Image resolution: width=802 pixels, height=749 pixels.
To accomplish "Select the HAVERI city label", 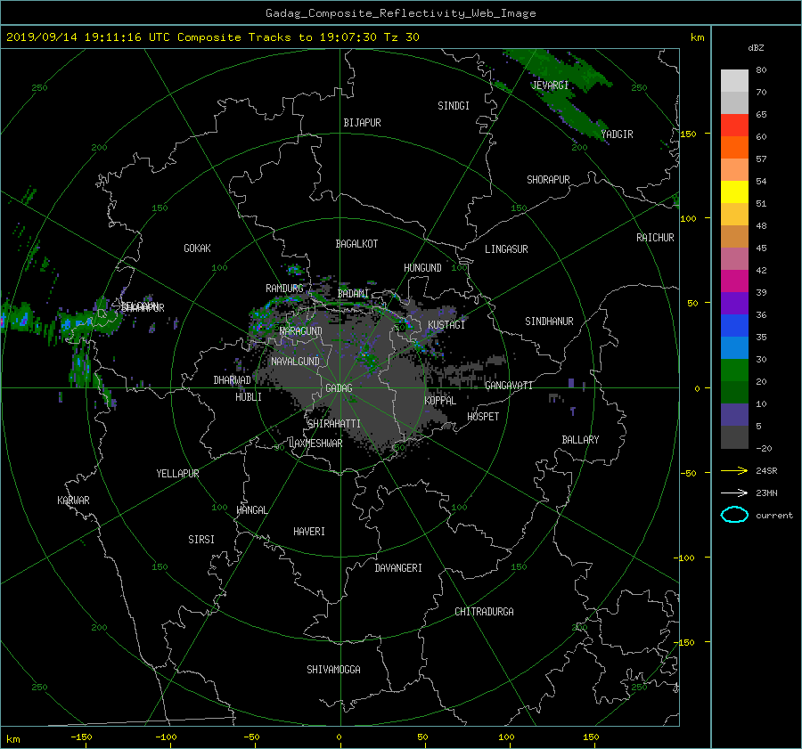I will click(x=309, y=532).
